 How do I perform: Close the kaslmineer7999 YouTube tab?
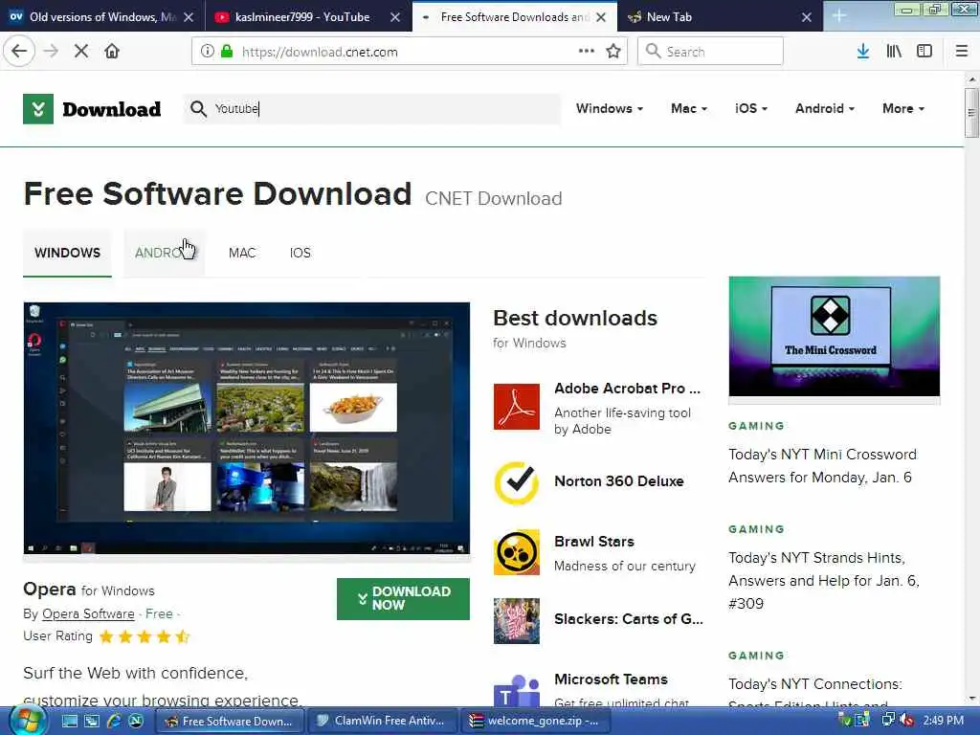[395, 17]
